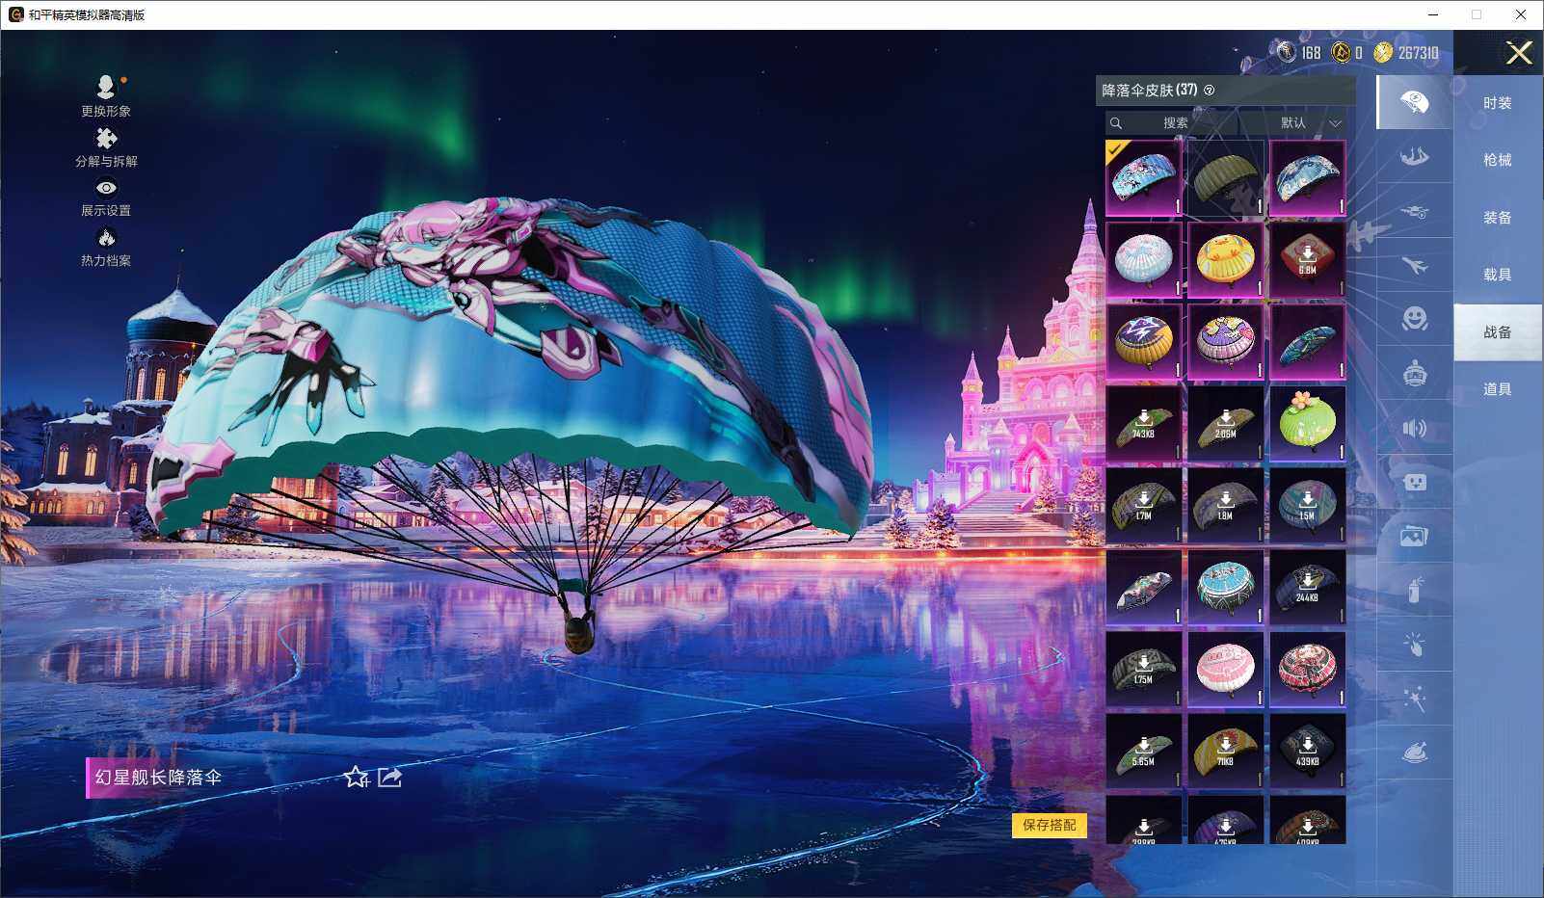
Task: Select the airplane skin category icon
Action: (x=1414, y=265)
